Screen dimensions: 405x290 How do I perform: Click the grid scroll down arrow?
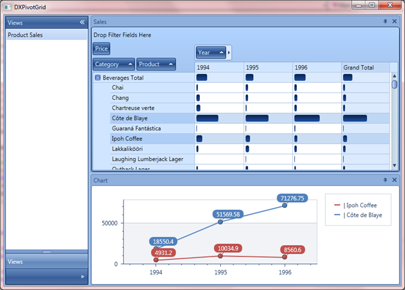[394, 166]
